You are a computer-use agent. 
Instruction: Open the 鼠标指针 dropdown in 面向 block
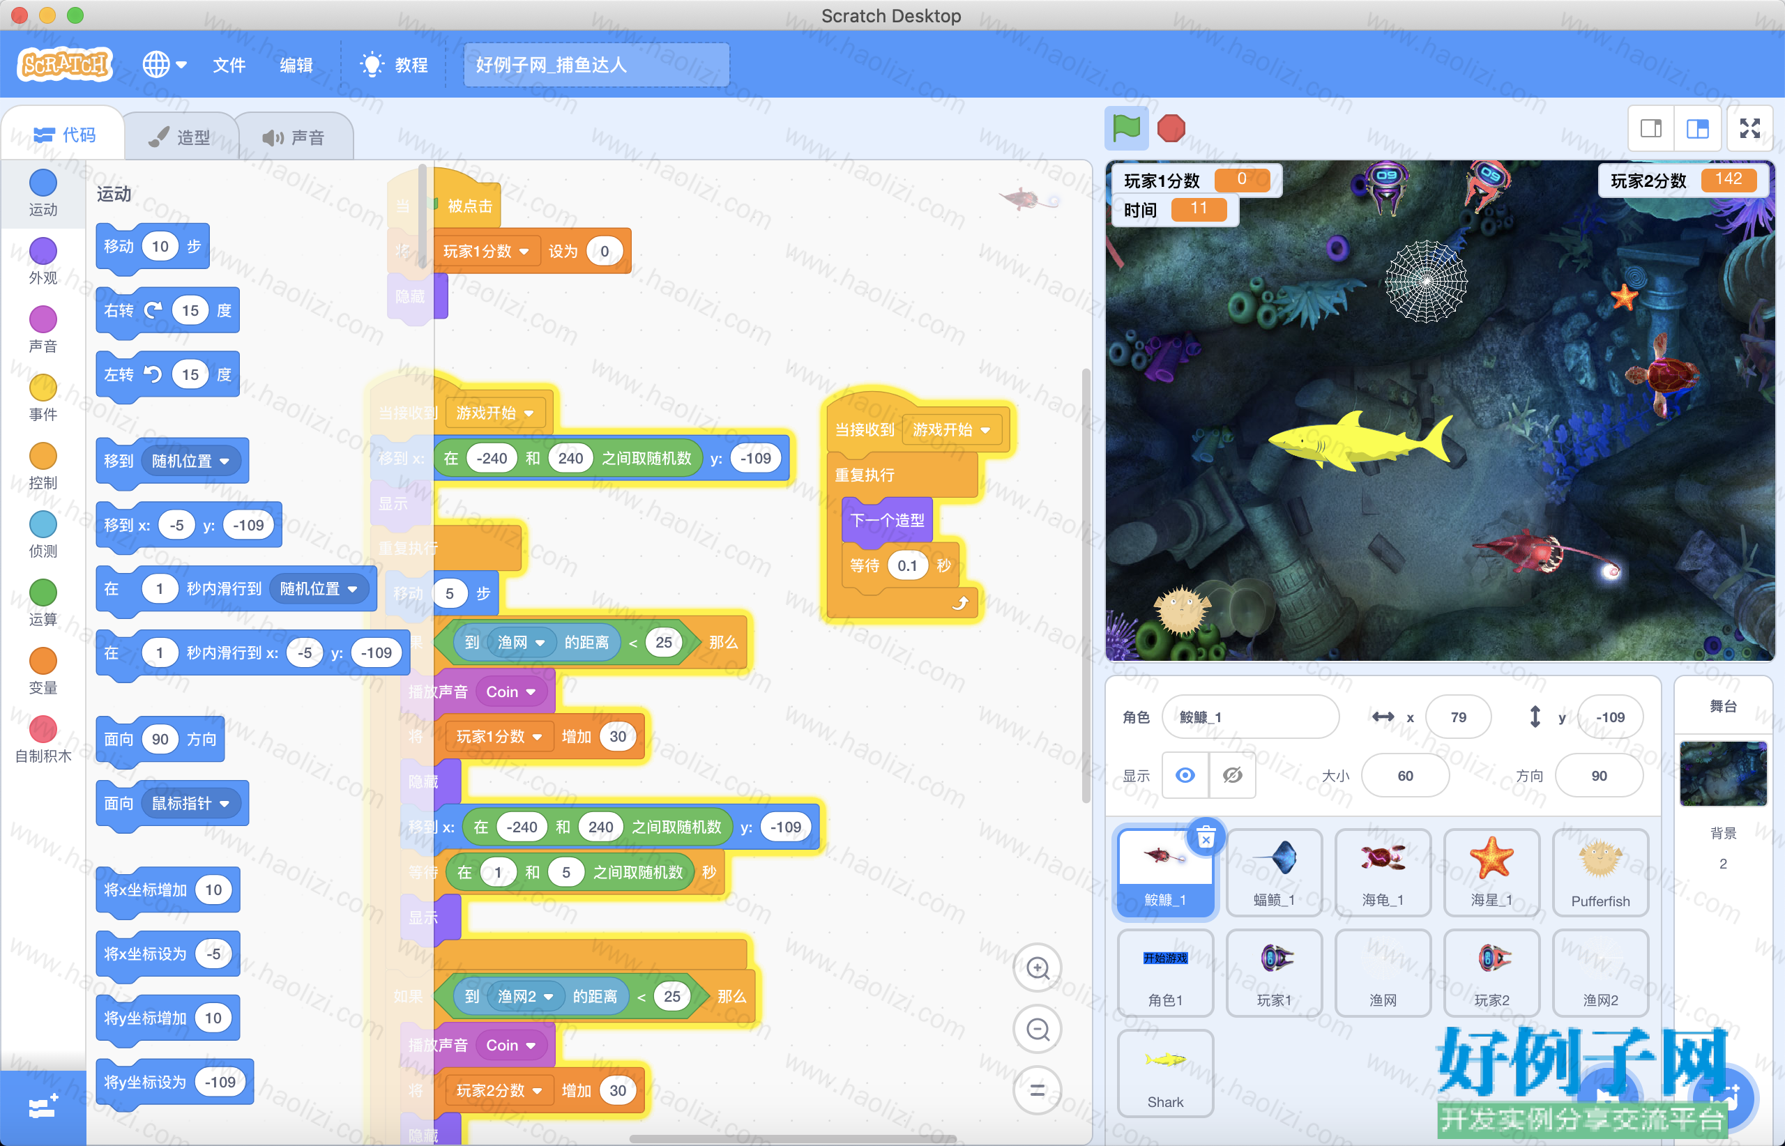point(190,803)
